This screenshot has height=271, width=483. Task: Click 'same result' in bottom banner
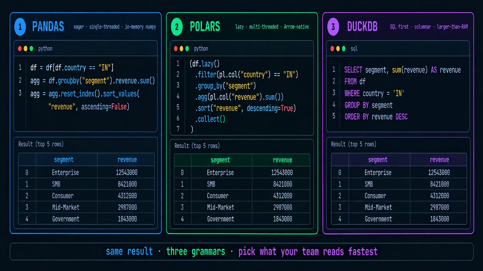tap(129, 251)
